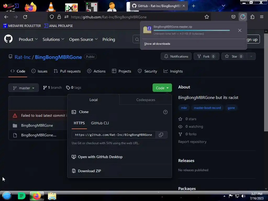Click Report repository

(x=192, y=142)
